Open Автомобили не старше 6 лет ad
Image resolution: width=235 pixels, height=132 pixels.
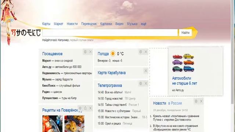point(184,81)
